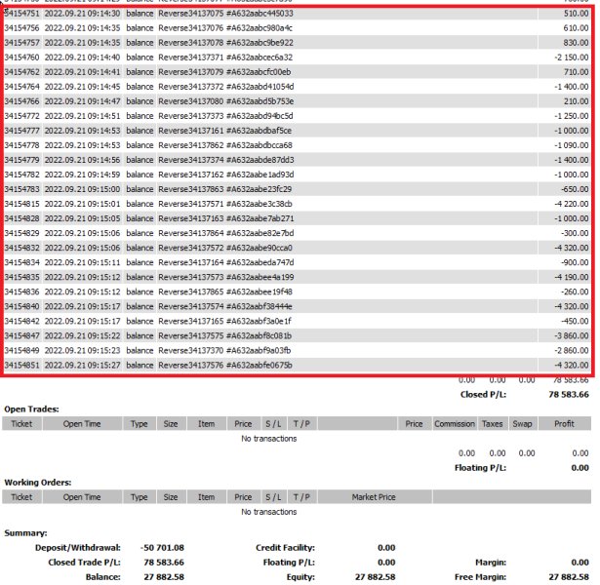Screen dimensions: 600x585
Task: Select ticket number 34154847
Action: coord(21,335)
